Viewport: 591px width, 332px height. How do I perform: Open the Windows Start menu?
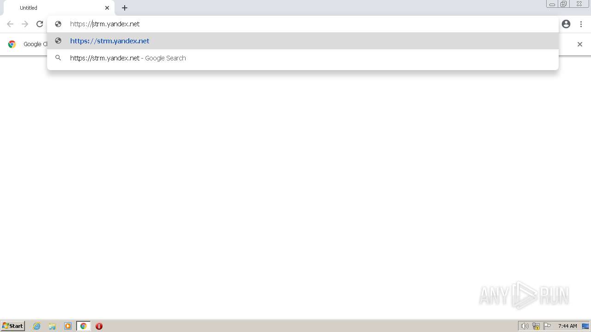click(13, 326)
